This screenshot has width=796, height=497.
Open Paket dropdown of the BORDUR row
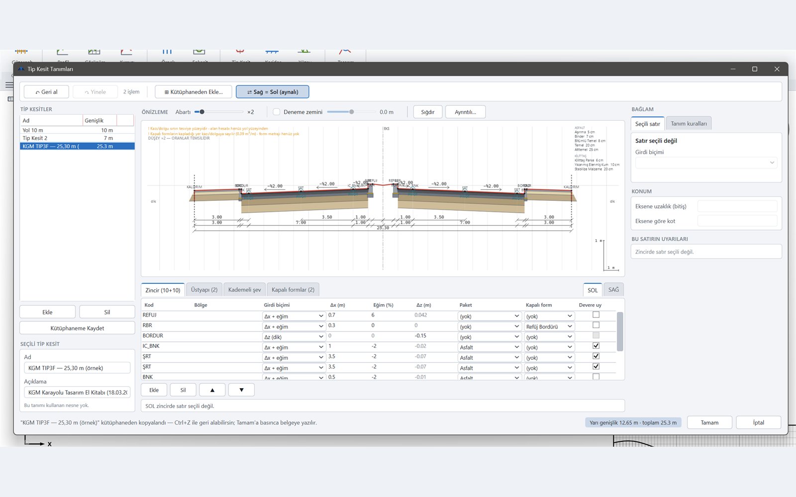pos(489,337)
